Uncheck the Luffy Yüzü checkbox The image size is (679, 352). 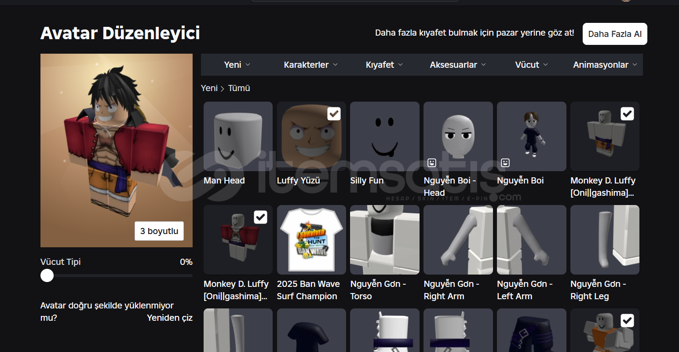pos(334,114)
